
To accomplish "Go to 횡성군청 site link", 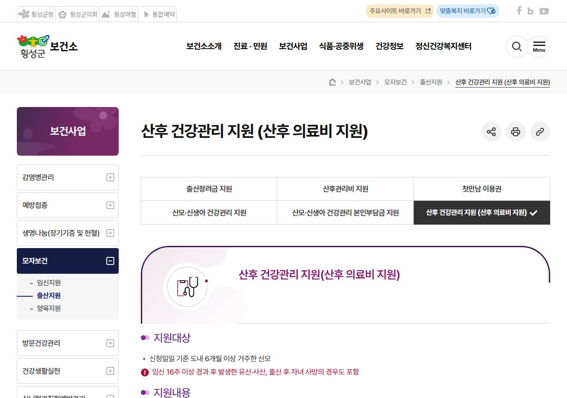I will (x=36, y=14).
